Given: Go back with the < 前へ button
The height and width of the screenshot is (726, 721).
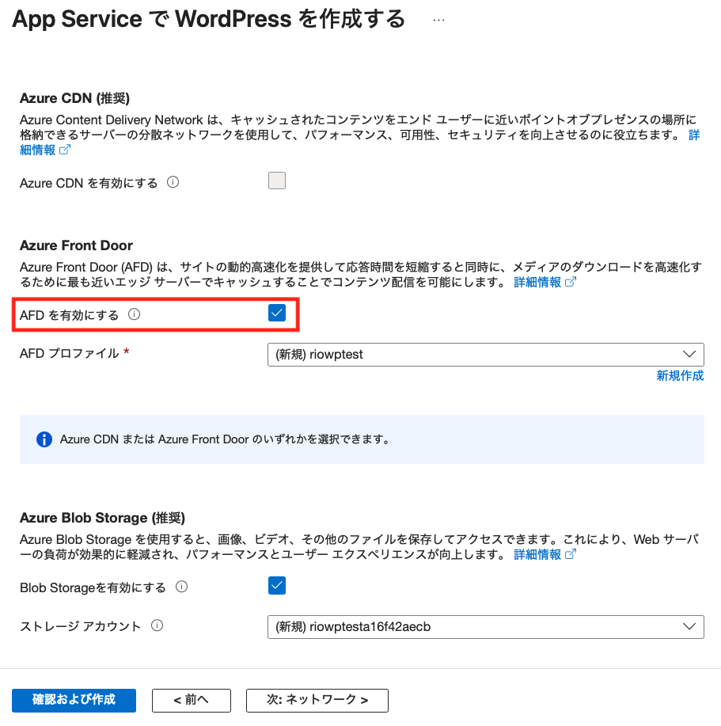Looking at the screenshot, I should tap(191, 700).
